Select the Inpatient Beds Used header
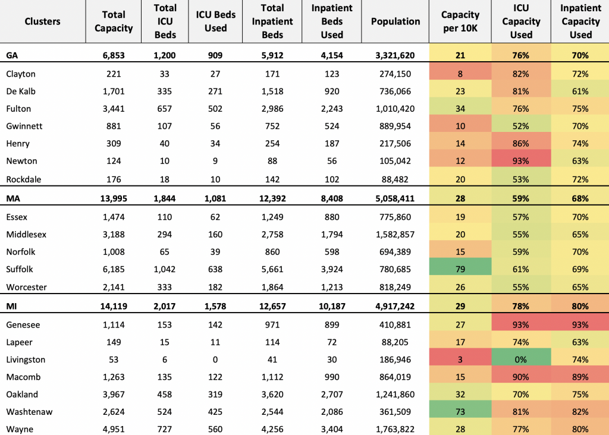 click(x=332, y=21)
